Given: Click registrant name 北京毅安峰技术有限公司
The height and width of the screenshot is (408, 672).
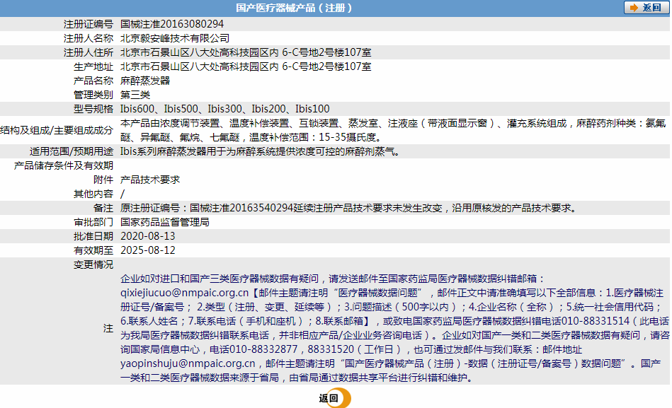Looking at the screenshot, I should (x=175, y=38).
